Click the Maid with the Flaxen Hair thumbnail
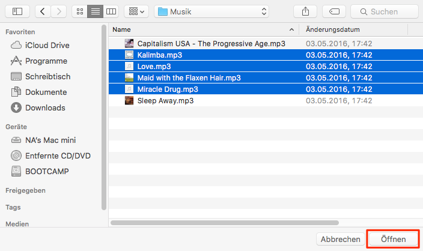Viewport: 423px width, 251px height. [x=129, y=77]
